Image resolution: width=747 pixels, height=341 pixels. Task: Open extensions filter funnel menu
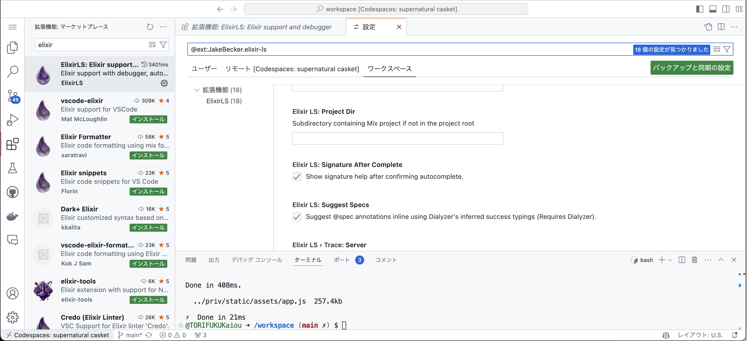coord(163,45)
